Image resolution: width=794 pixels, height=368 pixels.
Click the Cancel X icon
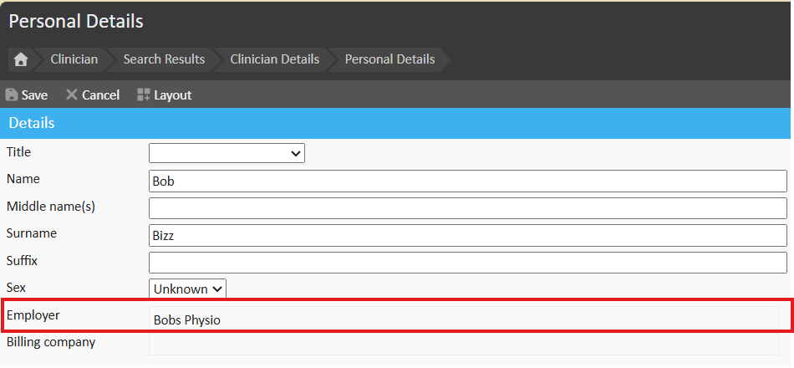point(72,95)
